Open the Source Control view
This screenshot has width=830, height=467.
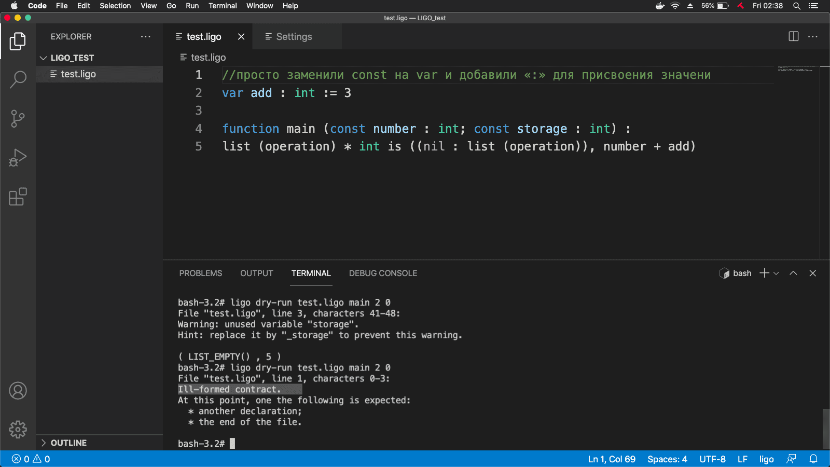18,118
